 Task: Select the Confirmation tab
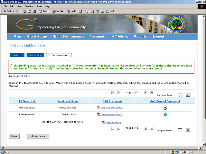(x=59, y=55)
